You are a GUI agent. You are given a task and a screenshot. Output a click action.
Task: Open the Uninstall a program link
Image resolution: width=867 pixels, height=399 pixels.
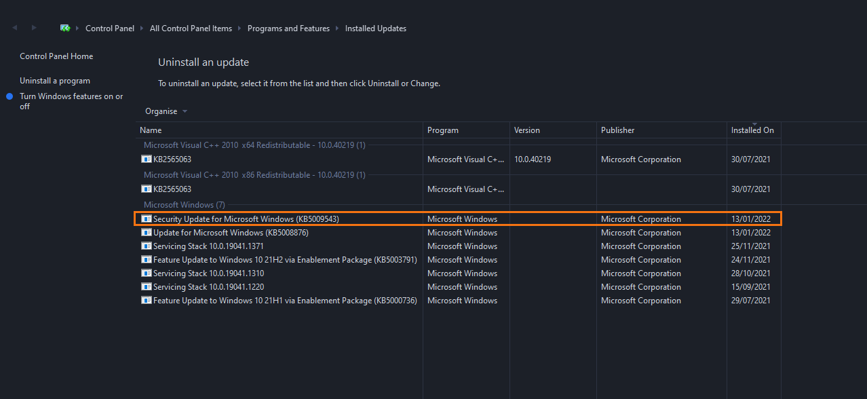[x=55, y=81]
